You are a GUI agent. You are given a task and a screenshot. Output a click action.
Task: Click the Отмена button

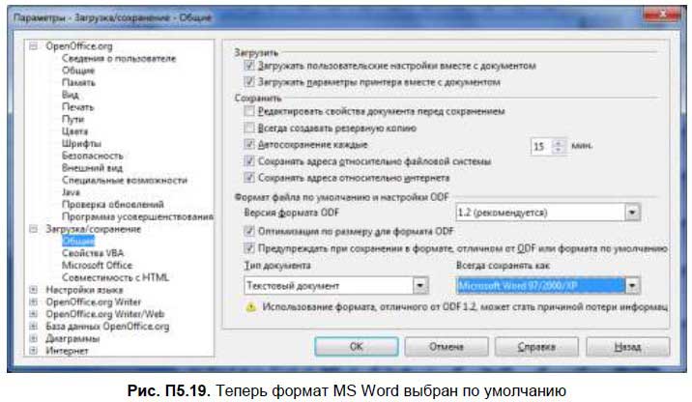(x=447, y=347)
